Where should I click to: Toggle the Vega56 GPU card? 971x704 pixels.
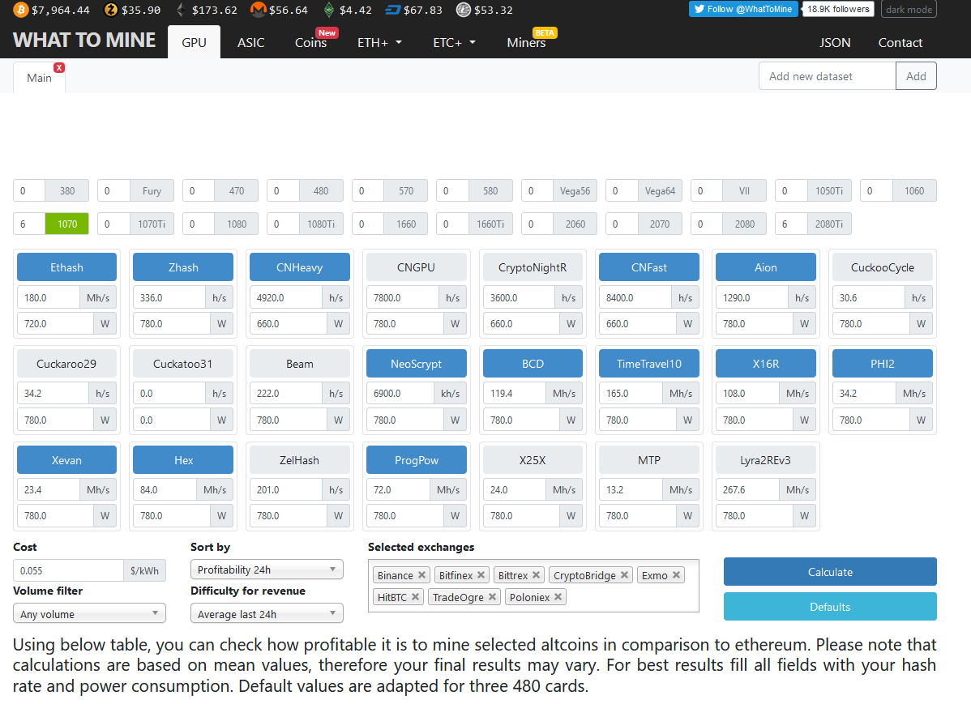tap(575, 190)
